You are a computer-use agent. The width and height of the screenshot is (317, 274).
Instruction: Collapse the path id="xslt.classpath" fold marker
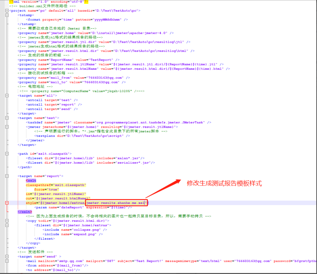(7, 154)
